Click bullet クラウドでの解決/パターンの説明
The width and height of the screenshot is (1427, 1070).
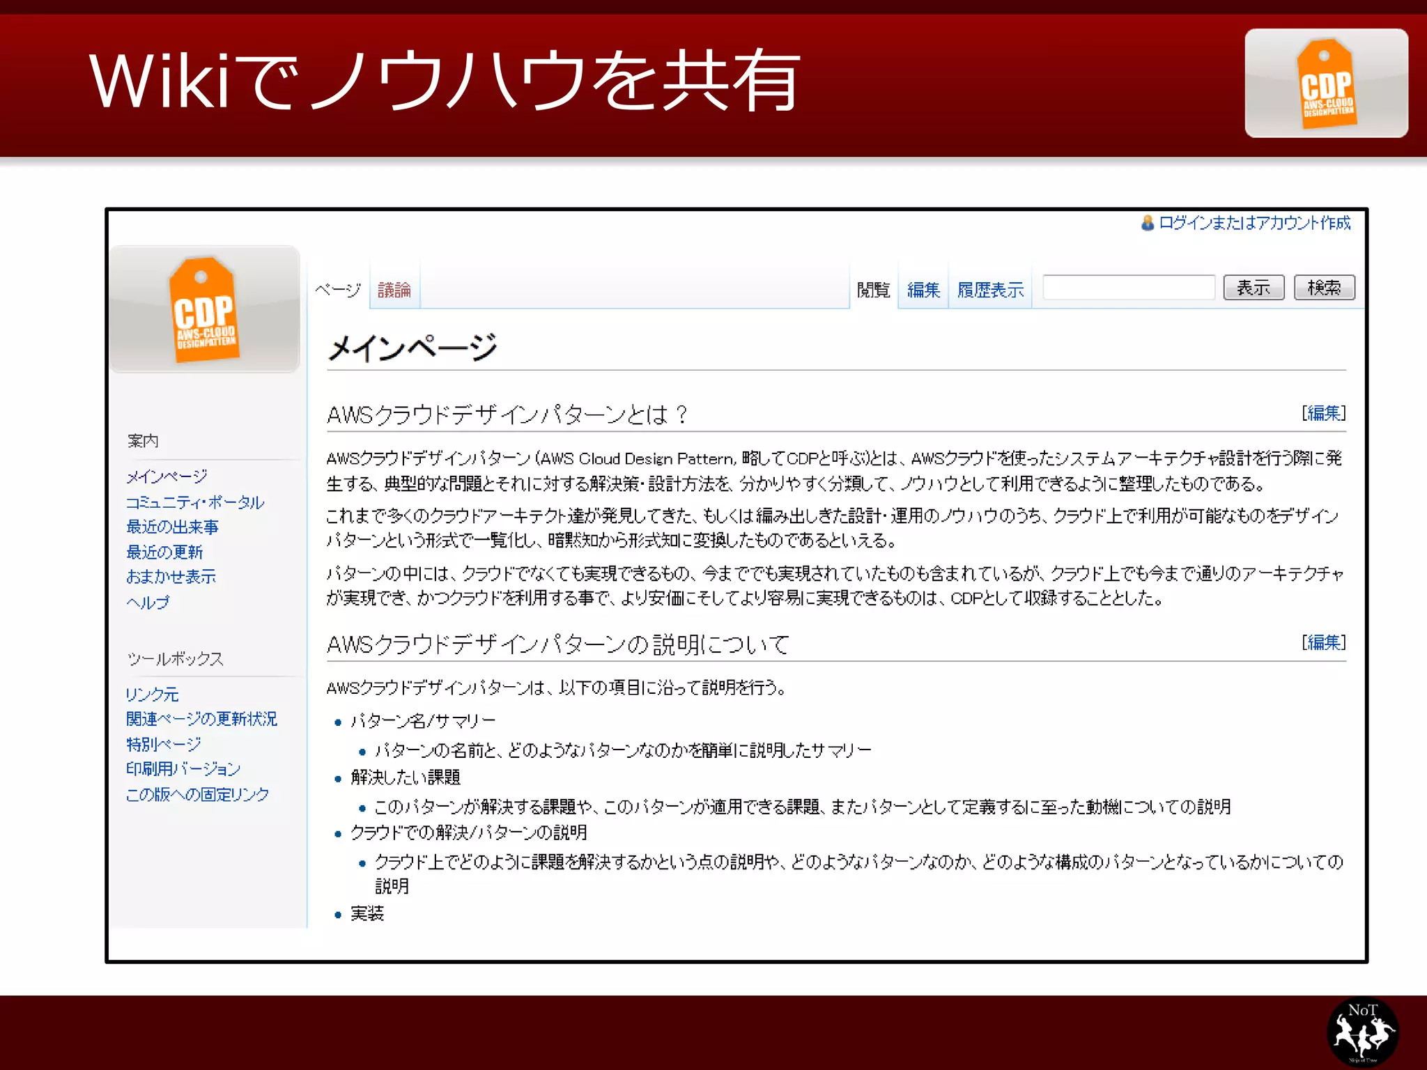click(468, 832)
